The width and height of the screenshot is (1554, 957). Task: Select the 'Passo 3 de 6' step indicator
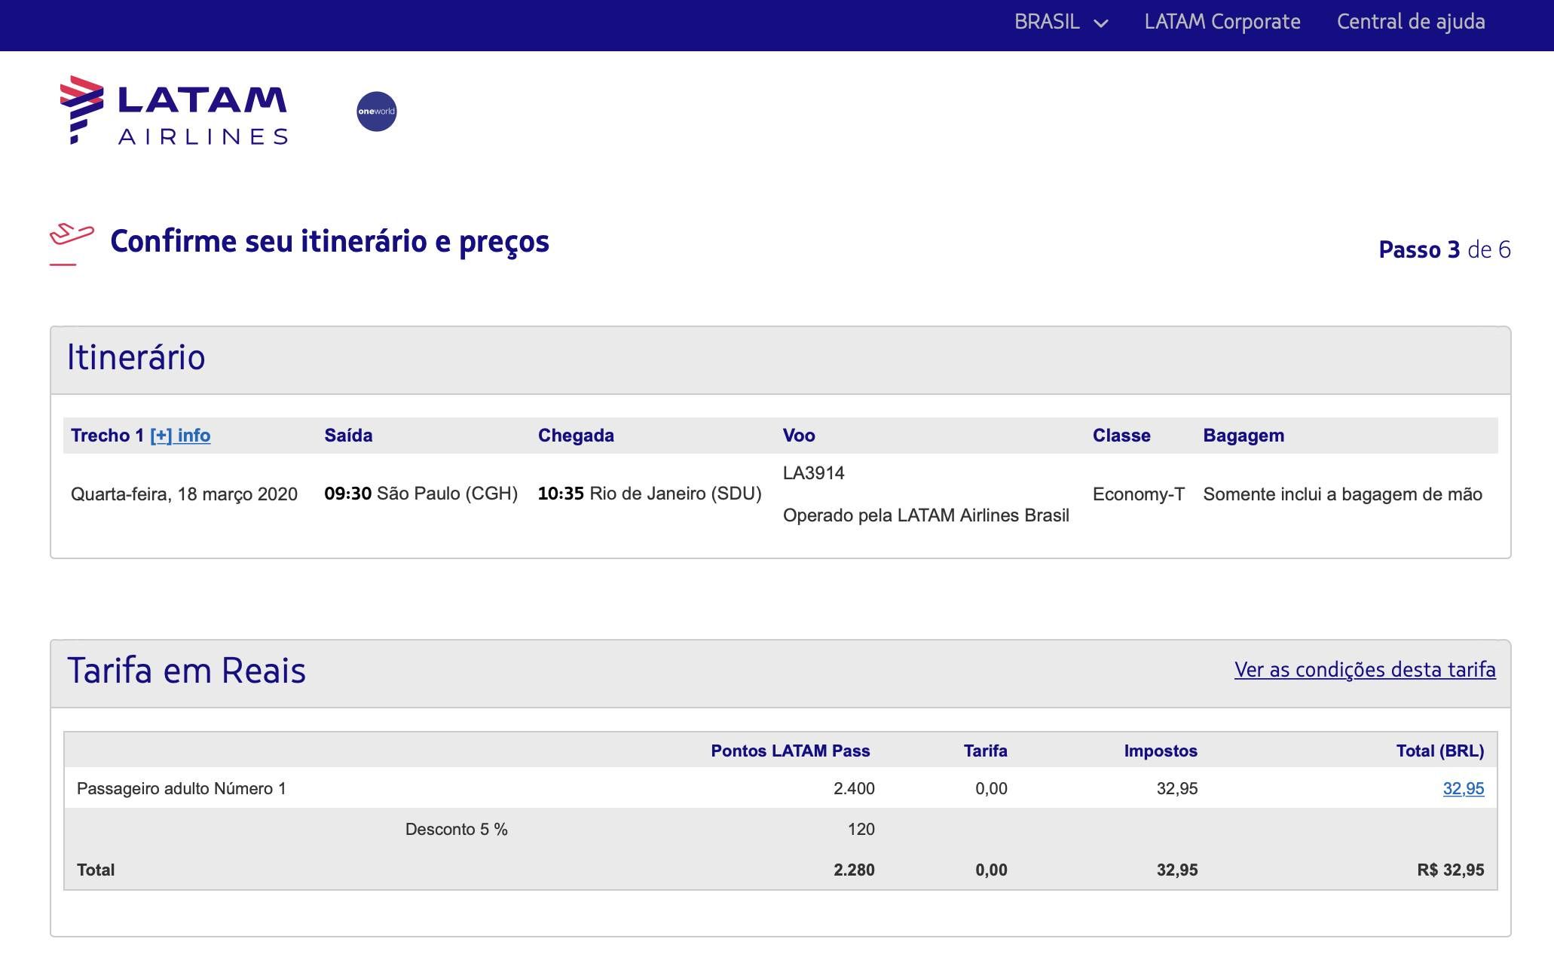[1445, 249]
